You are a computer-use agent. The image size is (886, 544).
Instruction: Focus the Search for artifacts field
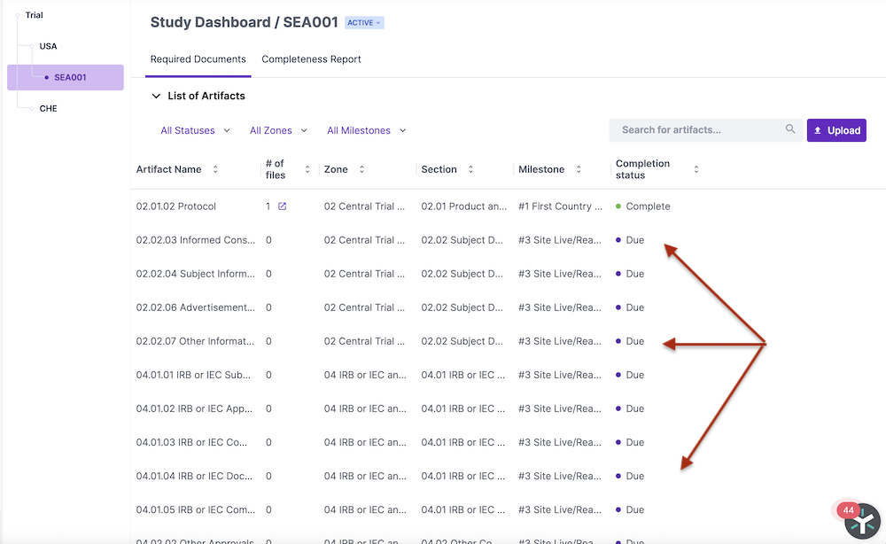[706, 130]
